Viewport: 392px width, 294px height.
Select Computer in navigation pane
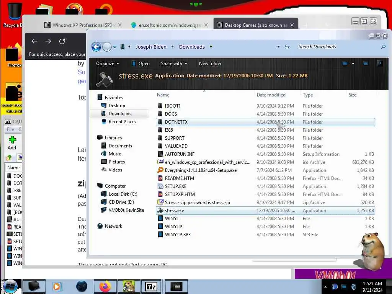pos(115,186)
